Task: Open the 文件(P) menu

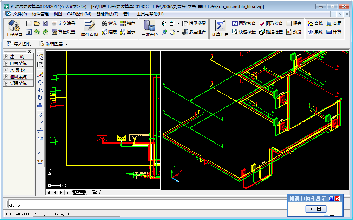Action: click(x=20, y=14)
